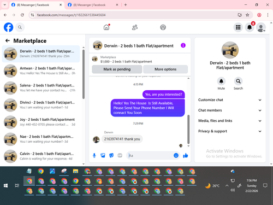Screen dimensions: 273x205
Task: Open the account profile avatar menu
Action: pos(261,27)
